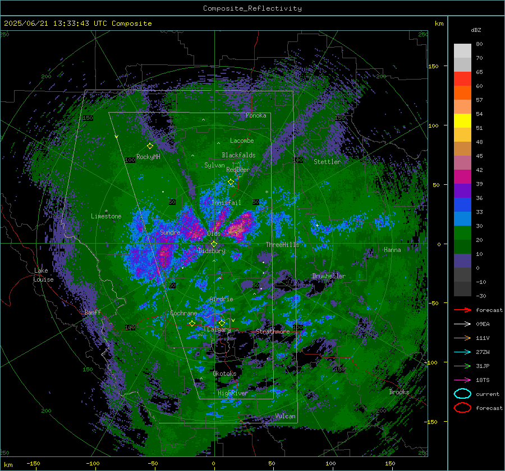Pick the orange 60 dBZ color swatch

click(462, 92)
